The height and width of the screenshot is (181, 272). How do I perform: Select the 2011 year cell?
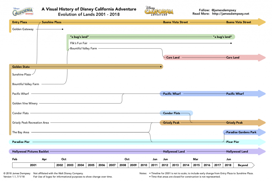tap(154, 165)
